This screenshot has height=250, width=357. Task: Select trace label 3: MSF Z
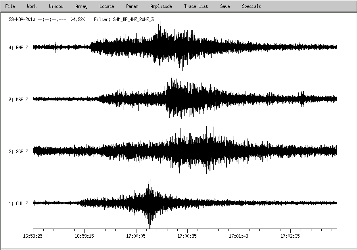pyautogui.click(x=18, y=100)
